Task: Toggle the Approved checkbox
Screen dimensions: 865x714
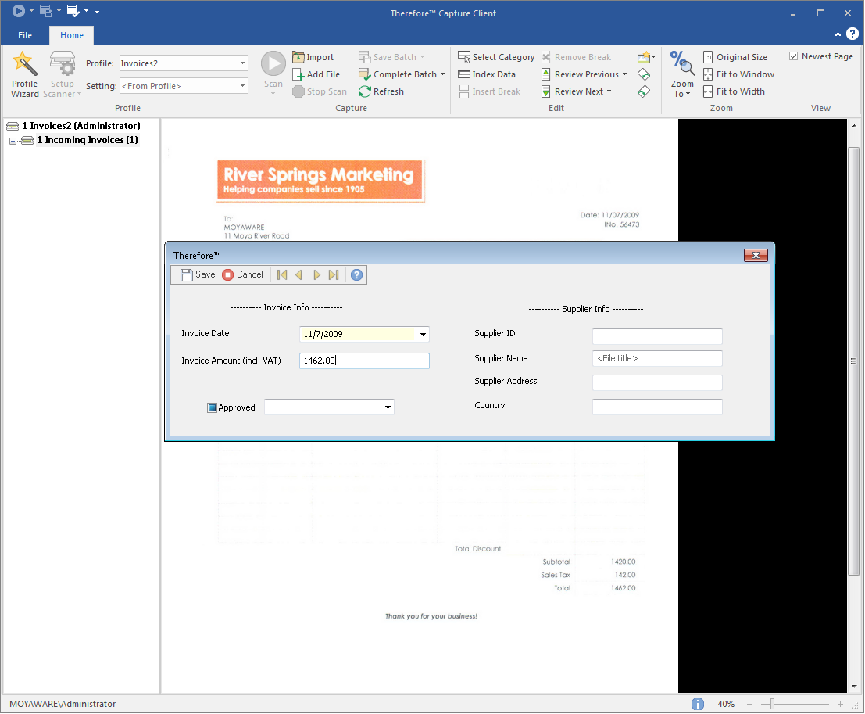Action: 212,407
